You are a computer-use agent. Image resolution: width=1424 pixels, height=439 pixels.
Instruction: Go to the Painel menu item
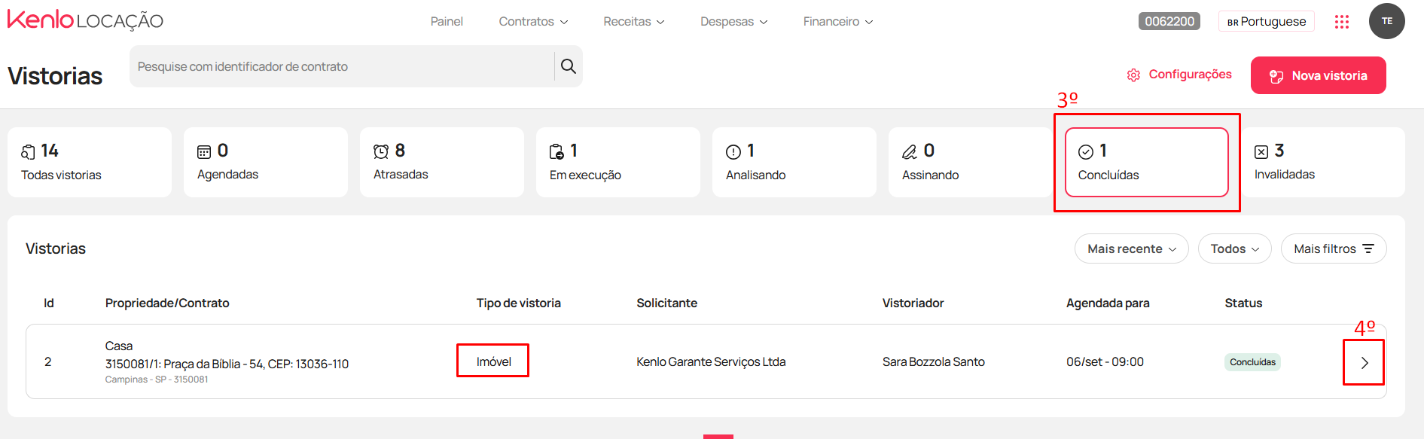pos(447,21)
